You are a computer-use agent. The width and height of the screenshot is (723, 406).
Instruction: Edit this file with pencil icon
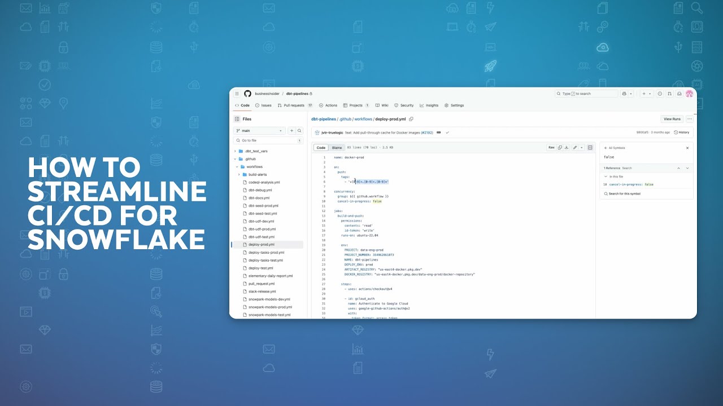pos(575,147)
